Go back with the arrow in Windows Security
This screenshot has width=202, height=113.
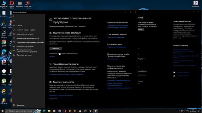pyautogui.click(x=14, y=16)
